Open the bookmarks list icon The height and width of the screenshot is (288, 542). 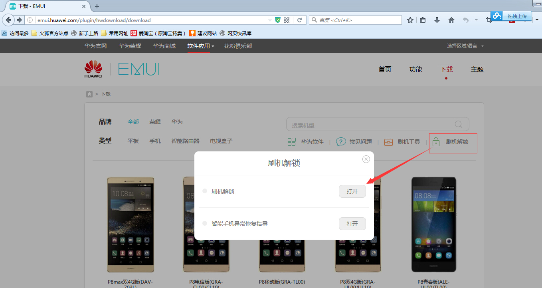pos(423,20)
